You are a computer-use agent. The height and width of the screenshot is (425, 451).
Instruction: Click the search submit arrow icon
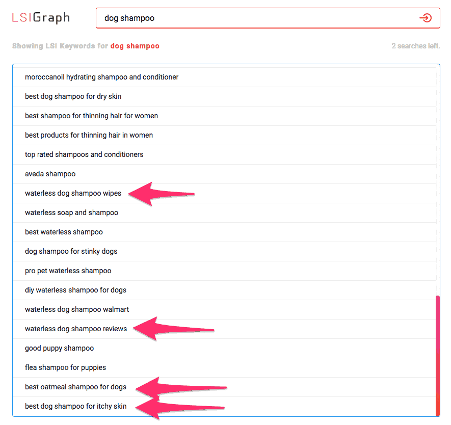pos(426,17)
